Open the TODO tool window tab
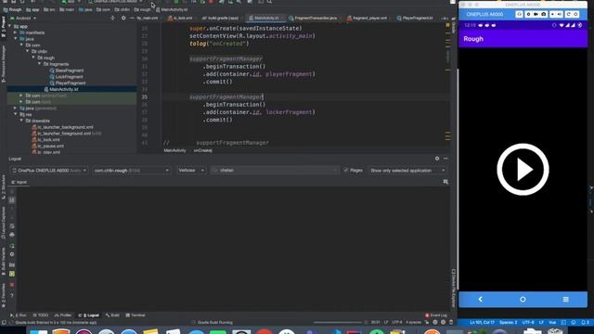 (x=41, y=315)
